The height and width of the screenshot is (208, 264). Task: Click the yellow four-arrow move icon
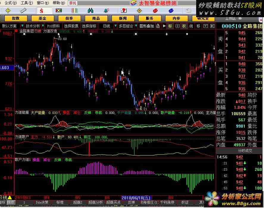[8, 11]
